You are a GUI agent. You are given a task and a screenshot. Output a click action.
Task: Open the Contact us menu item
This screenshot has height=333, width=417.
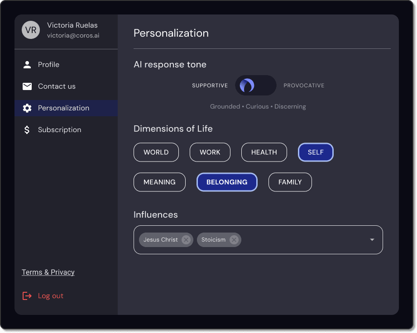(x=66, y=86)
